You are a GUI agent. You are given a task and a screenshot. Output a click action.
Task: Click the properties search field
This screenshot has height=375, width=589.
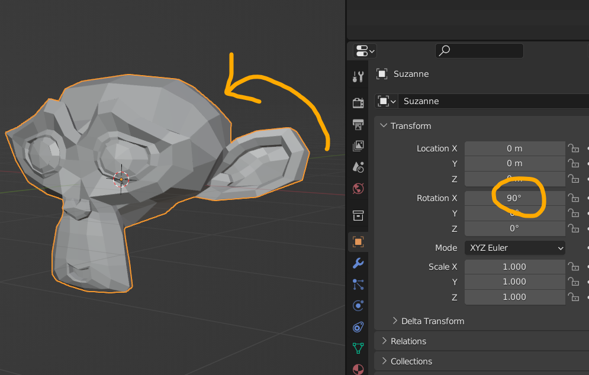[x=479, y=51]
